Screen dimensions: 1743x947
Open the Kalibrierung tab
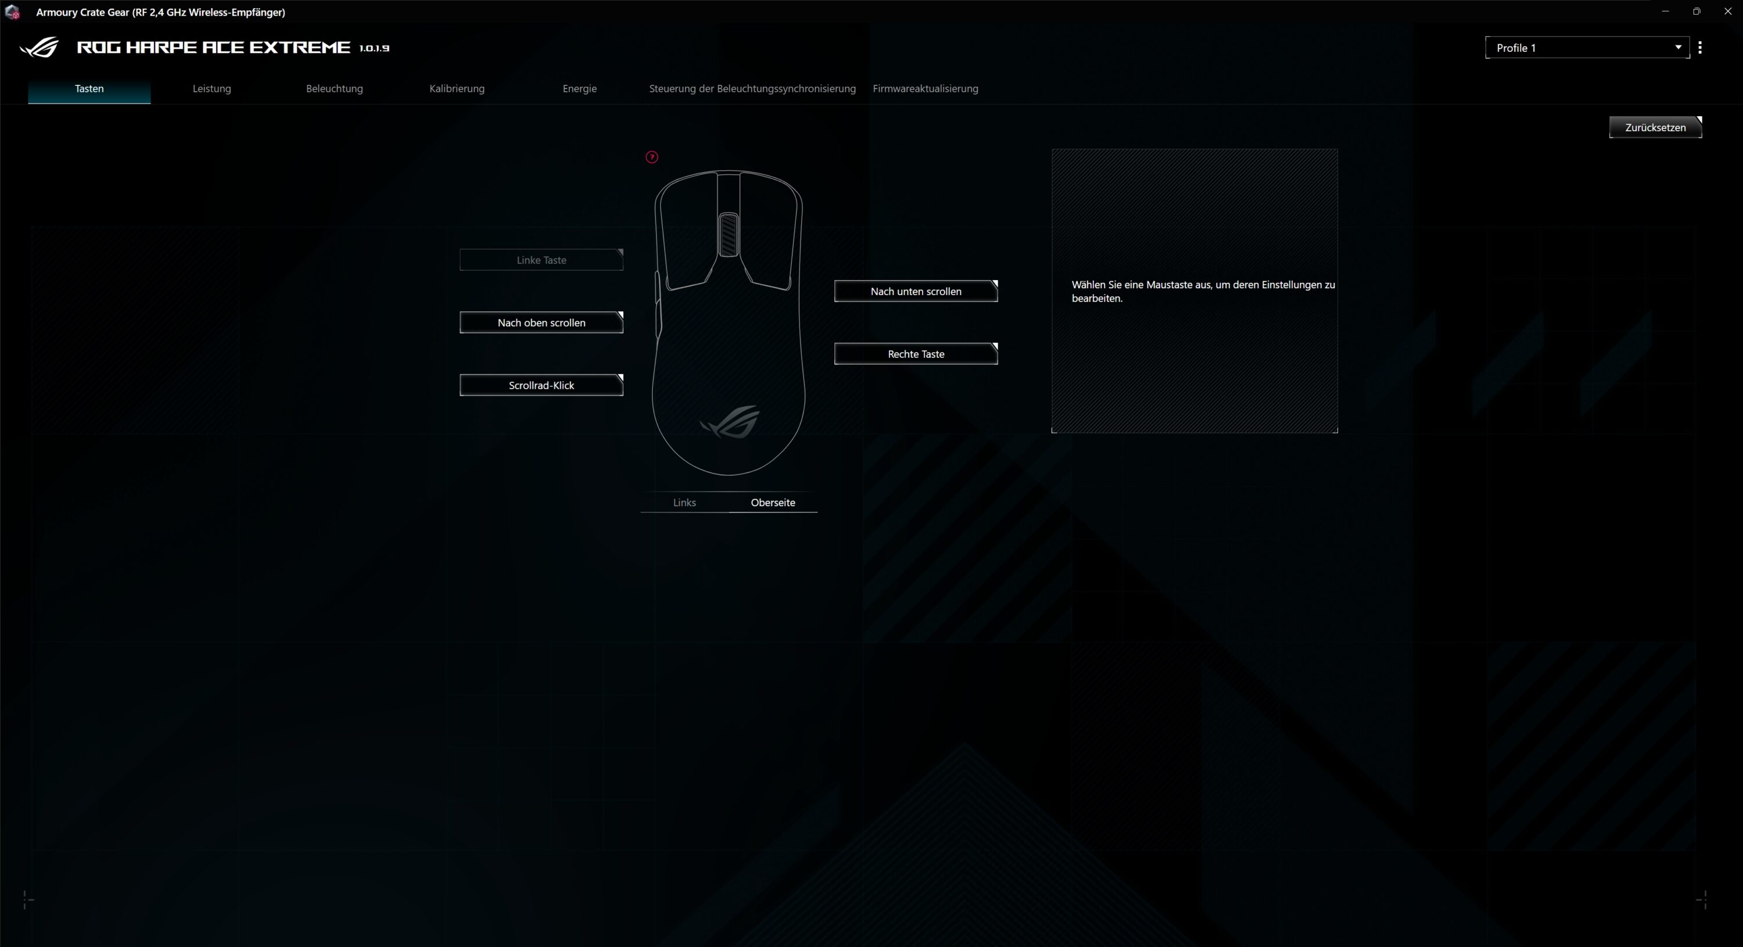coord(457,89)
